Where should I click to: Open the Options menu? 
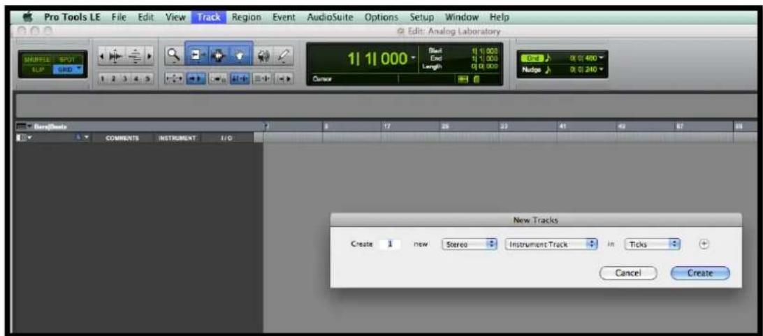pos(382,17)
